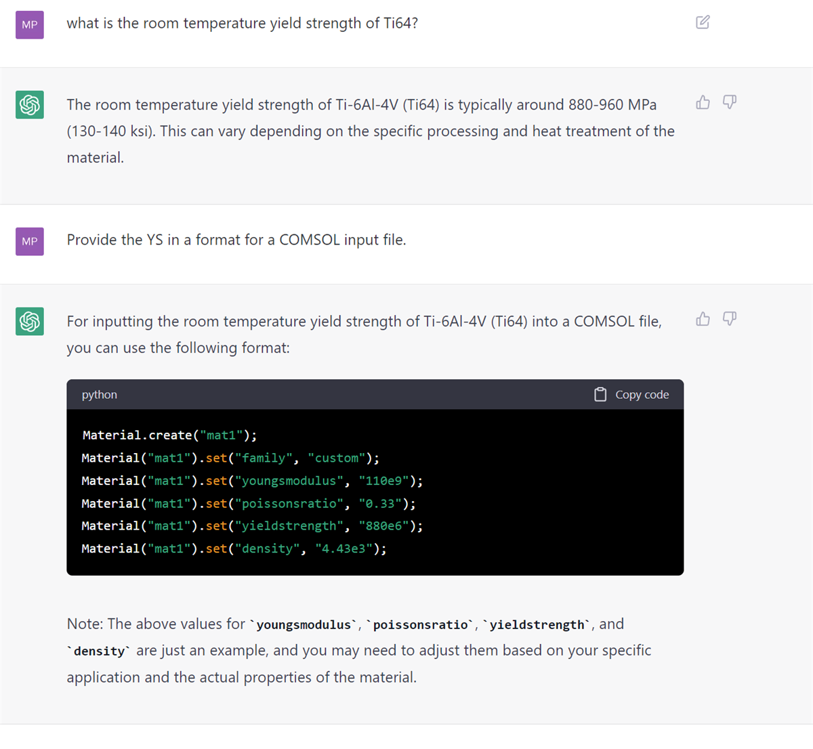Click the thumbs down icon on the COMSOL response
Image resolution: width=813 pixels, height=749 pixels.
(x=729, y=318)
